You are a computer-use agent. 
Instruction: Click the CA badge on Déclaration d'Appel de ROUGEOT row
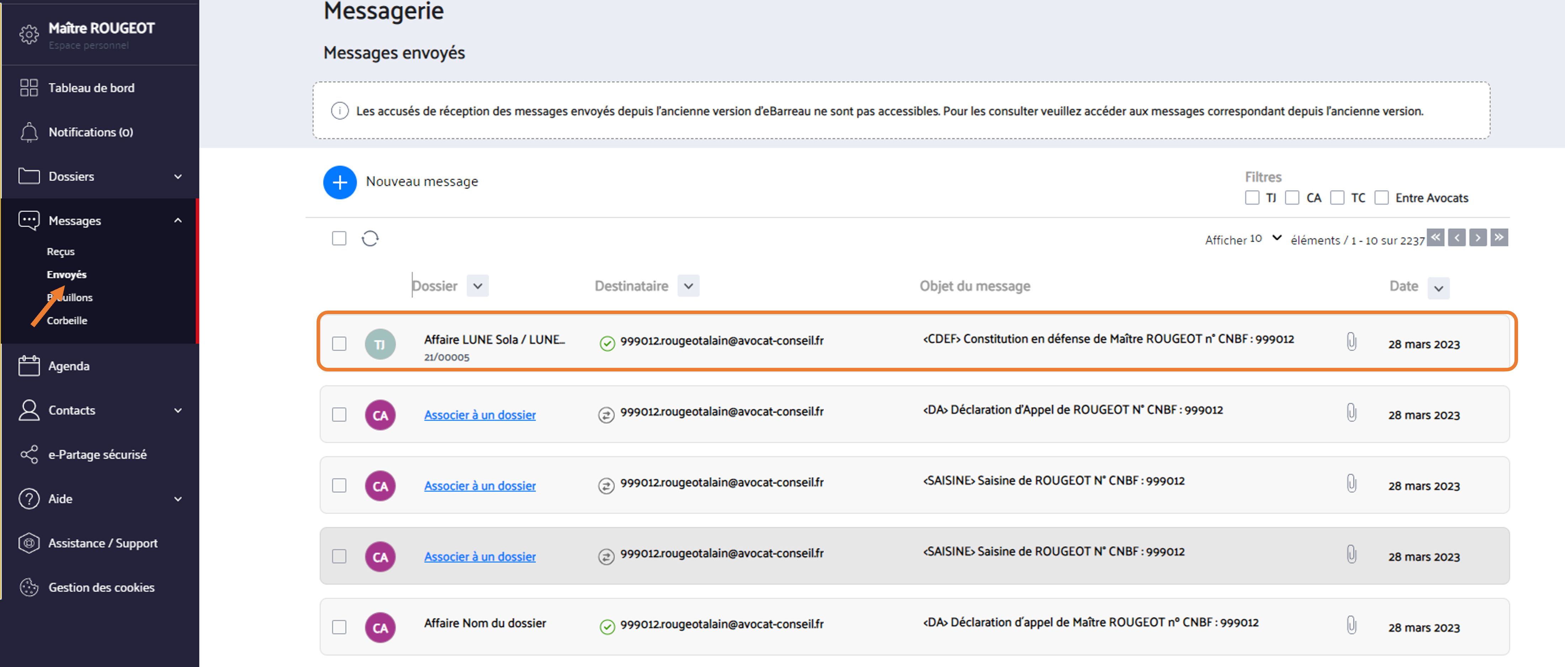380,415
